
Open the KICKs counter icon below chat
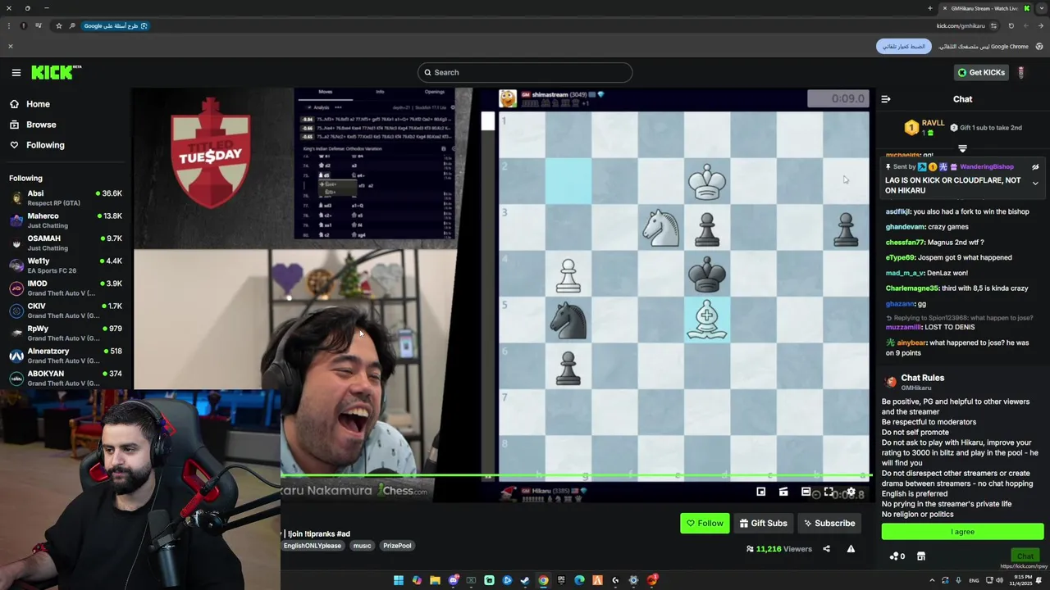pyautogui.click(x=897, y=556)
